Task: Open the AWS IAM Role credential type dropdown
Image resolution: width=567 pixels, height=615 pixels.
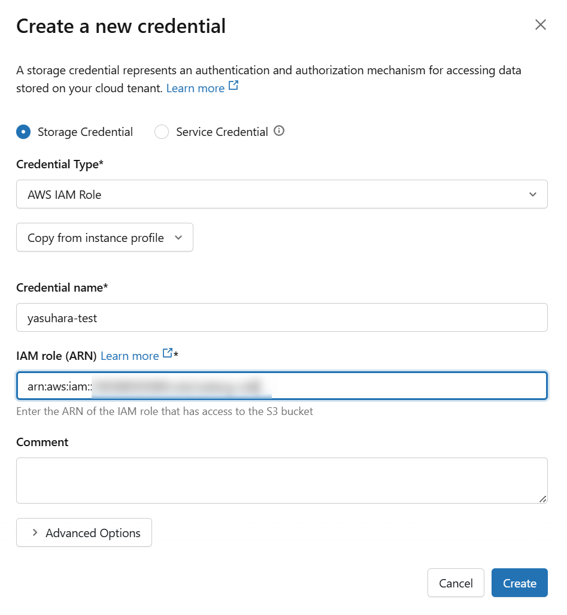Action: point(281,195)
